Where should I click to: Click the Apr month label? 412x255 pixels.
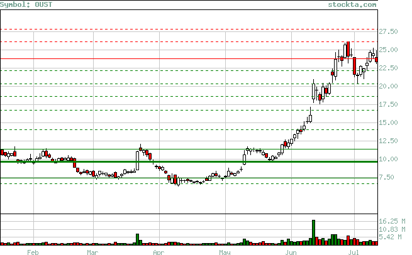click(159, 252)
